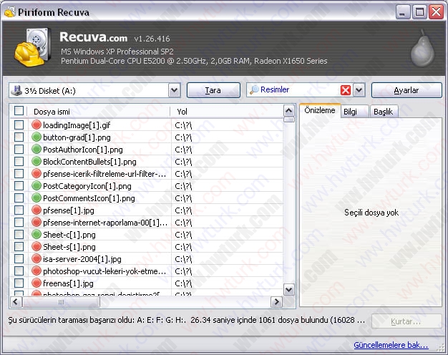Open the Güncellemelere bak link
Image resolution: width=448 pixels, height=355 pixels.
(391, 345)
